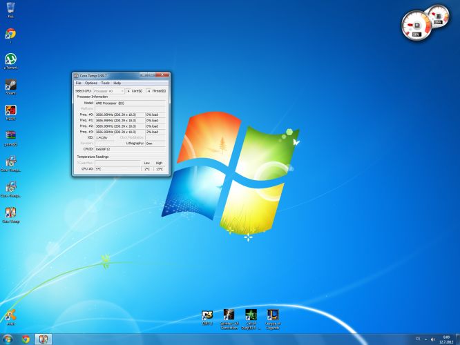Viewport: 460px width, 345px height.
Task: Click the CPU #0 temperature reading 5°C
Action: pyautogui.click(x=117, y=169)
